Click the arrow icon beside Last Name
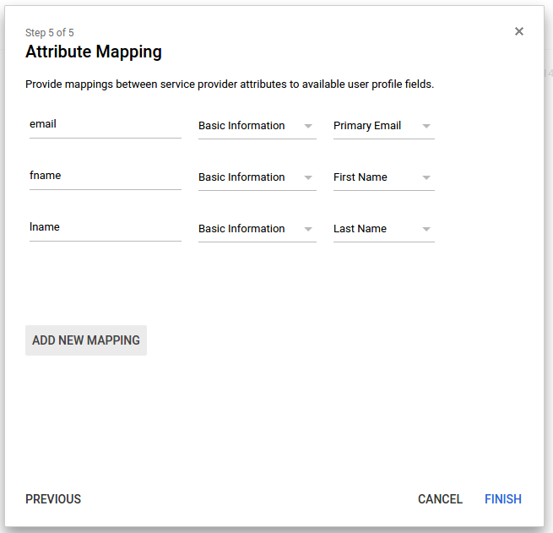Screen dimensions: 553x533 click(x=426, y=230)
